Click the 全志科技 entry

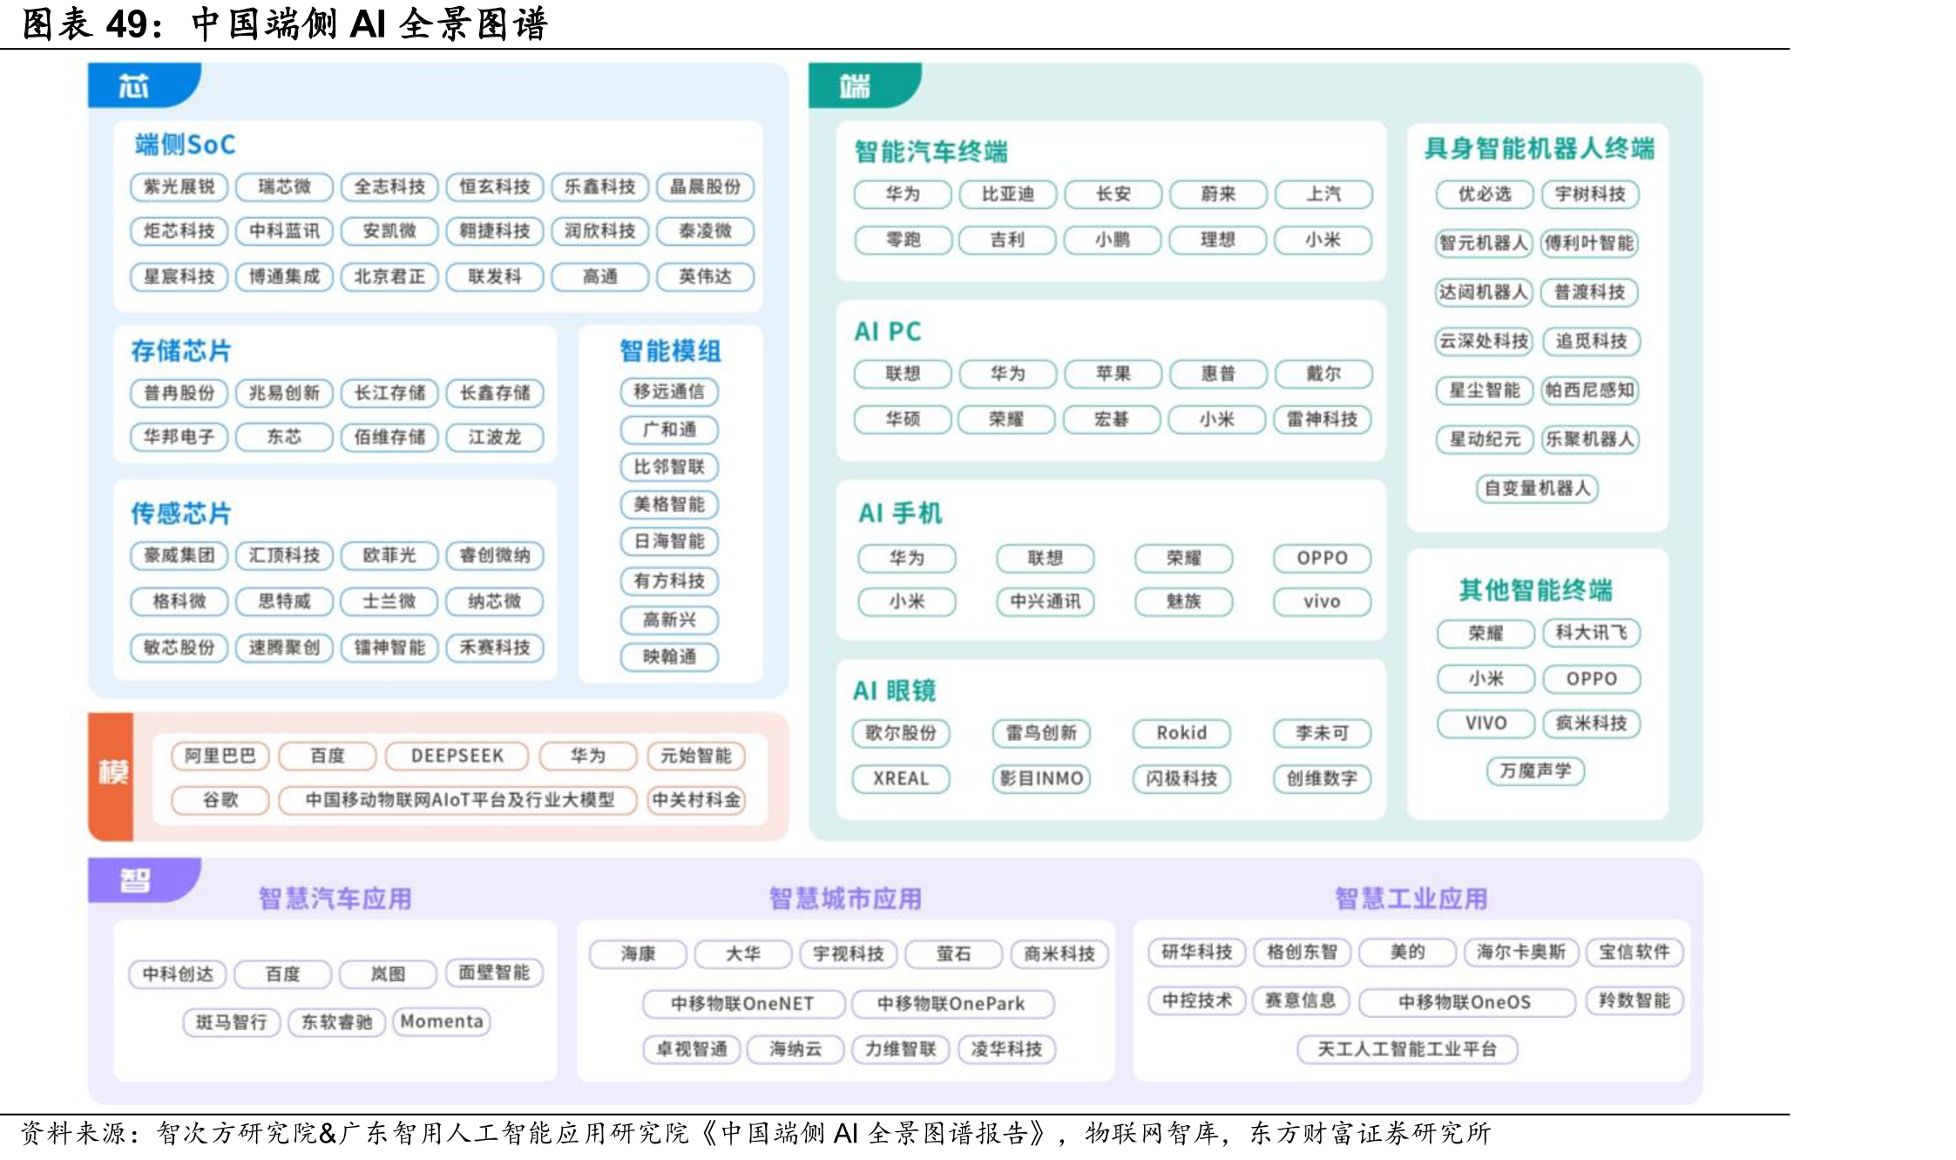389,187
